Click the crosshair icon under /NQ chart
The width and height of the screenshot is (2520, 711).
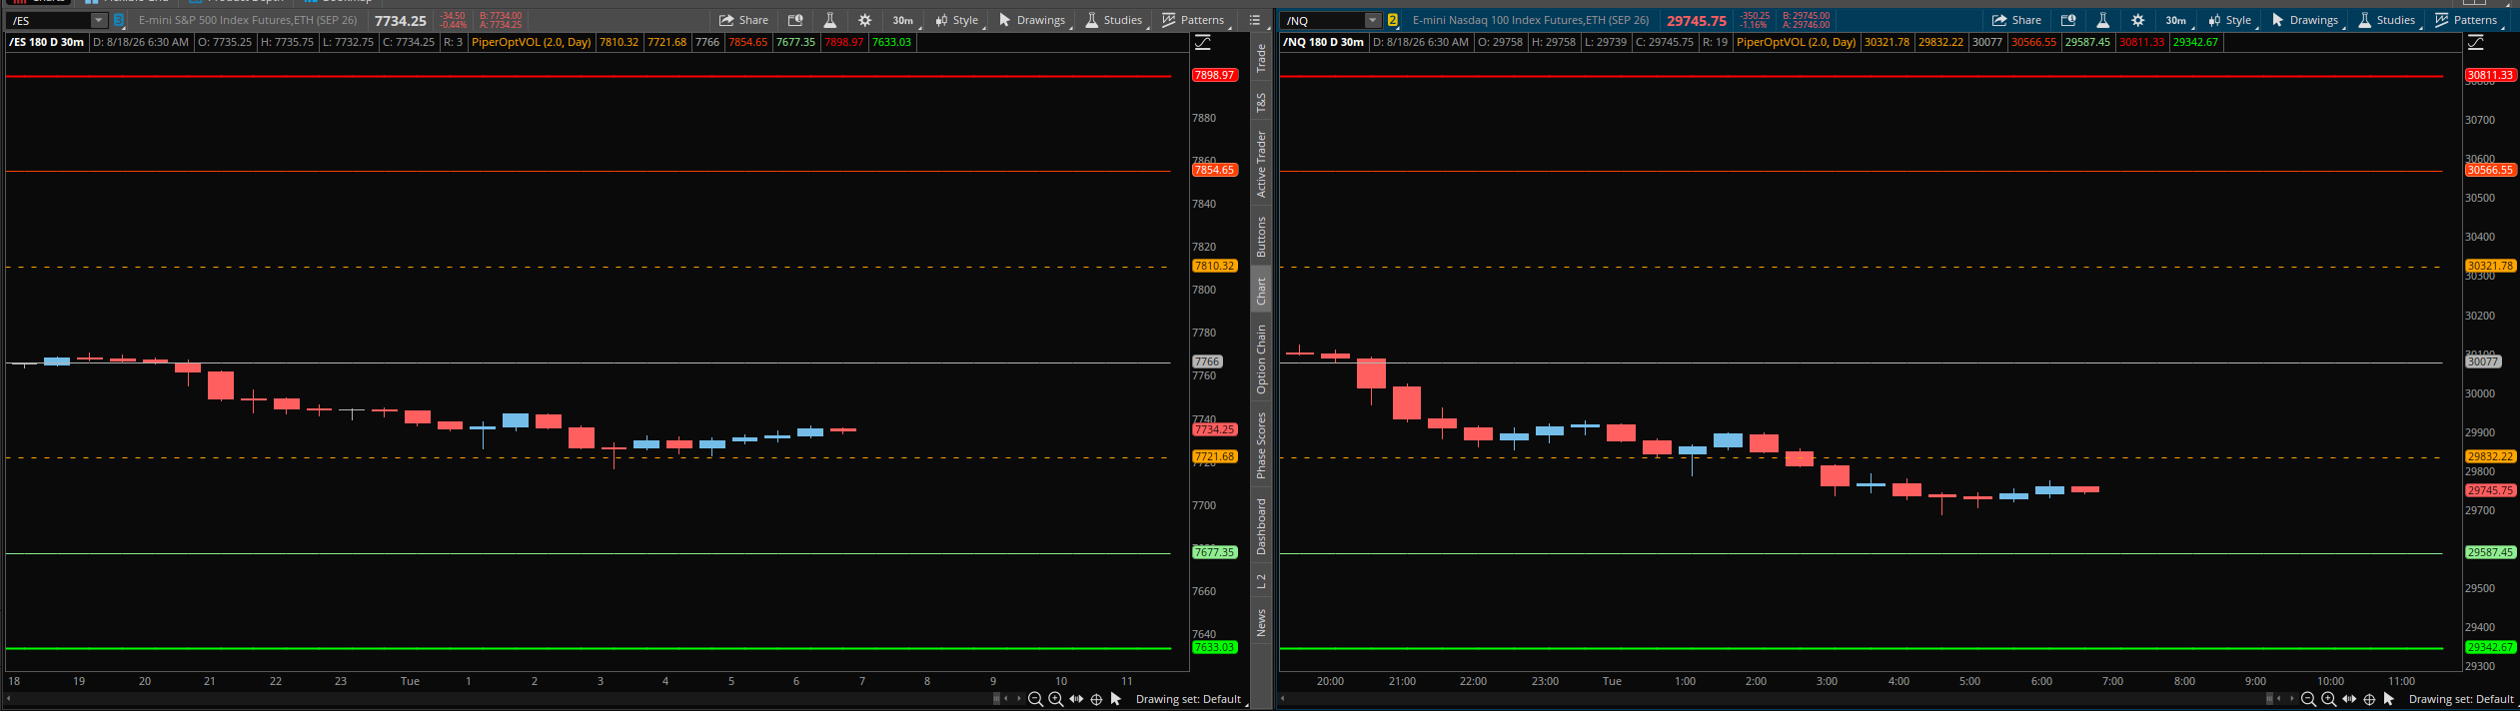point(2369,699)
